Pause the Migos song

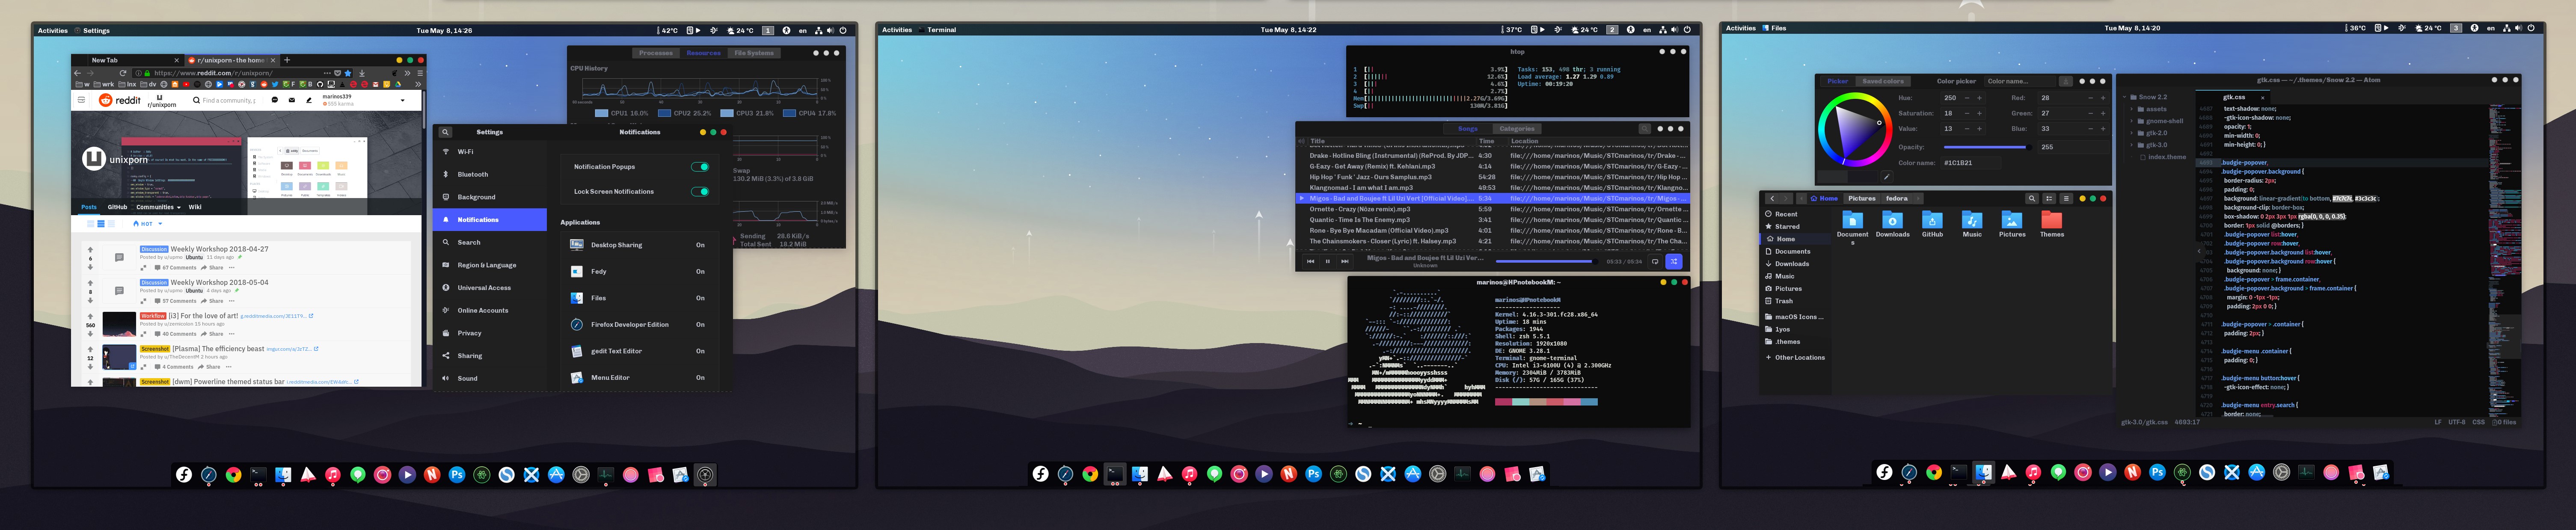point(1328,261)
